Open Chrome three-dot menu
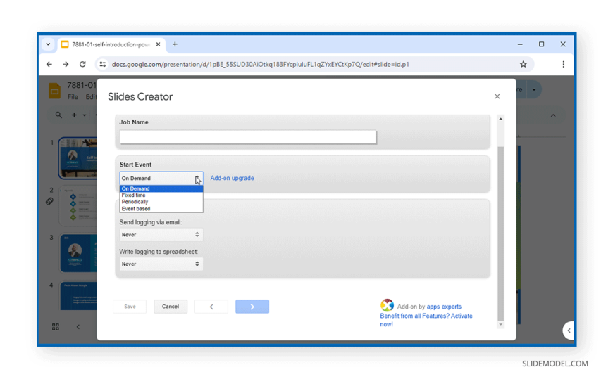Screen dimensions: 613x379 pos(563,64)
